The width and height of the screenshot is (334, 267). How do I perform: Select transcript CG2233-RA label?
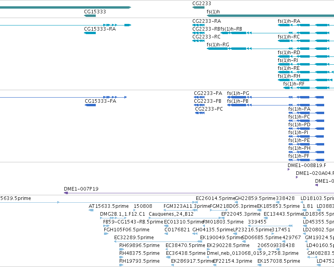pyautogui.click(x=206, y=21)
